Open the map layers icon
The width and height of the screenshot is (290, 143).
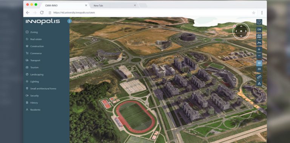[259, 36]
